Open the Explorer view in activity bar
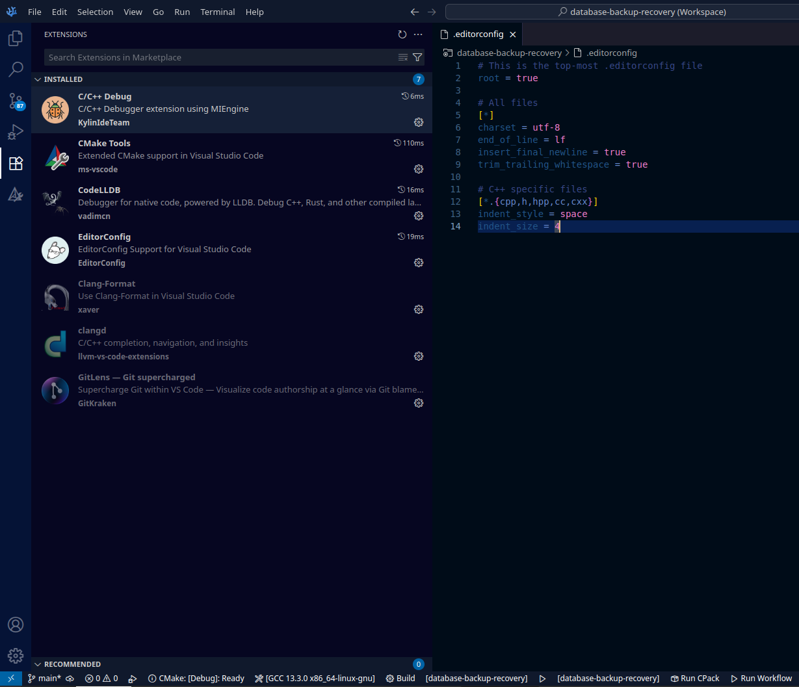The width and height of the screenshot is (799, 687). click(x=16, y=39)
